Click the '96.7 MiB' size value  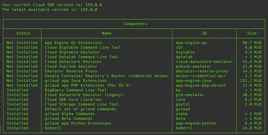252,43
